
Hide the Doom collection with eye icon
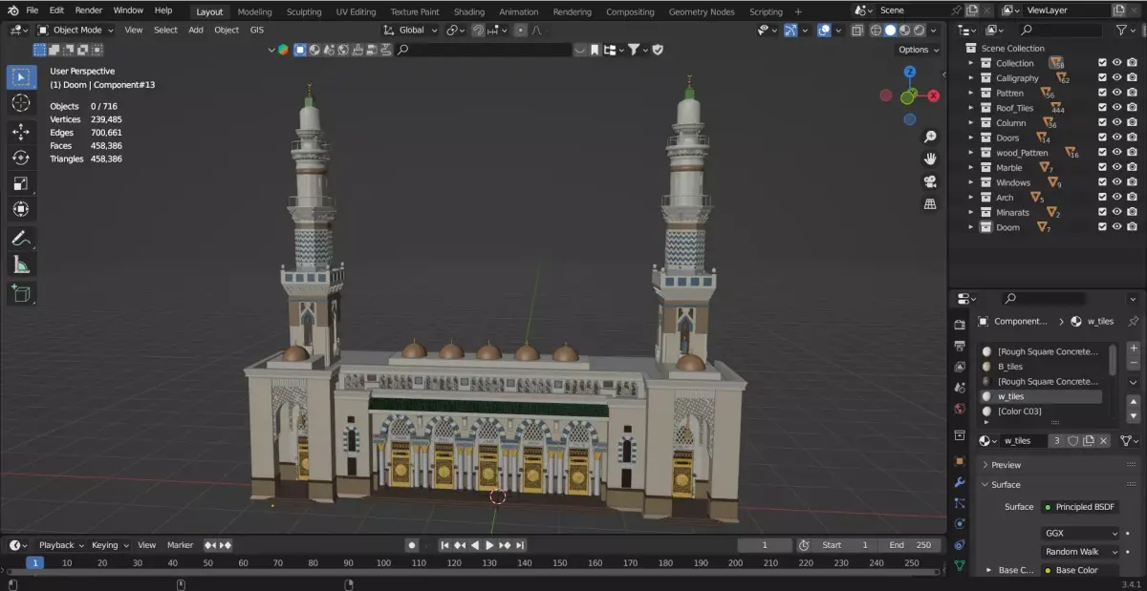click(x=1116, y=227)
